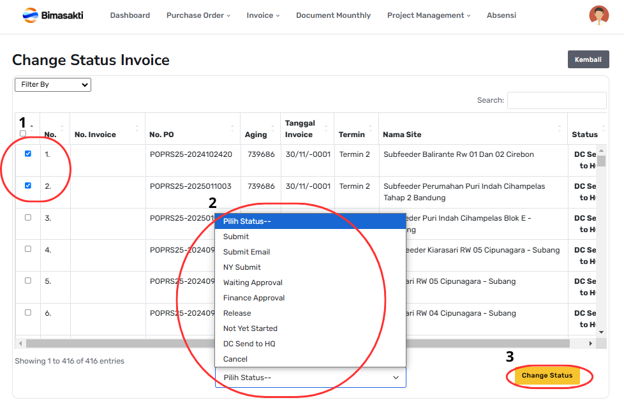Expand the Project Management menu

(428, 15)
